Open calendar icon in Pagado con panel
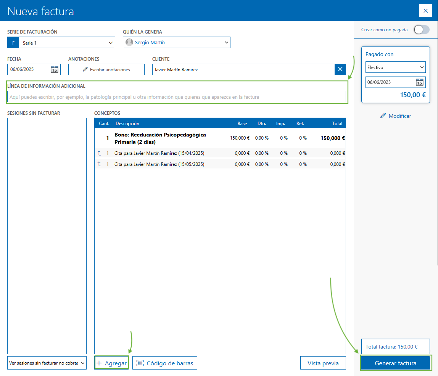The width and height of the screenshot is (438, 376). 419,82
